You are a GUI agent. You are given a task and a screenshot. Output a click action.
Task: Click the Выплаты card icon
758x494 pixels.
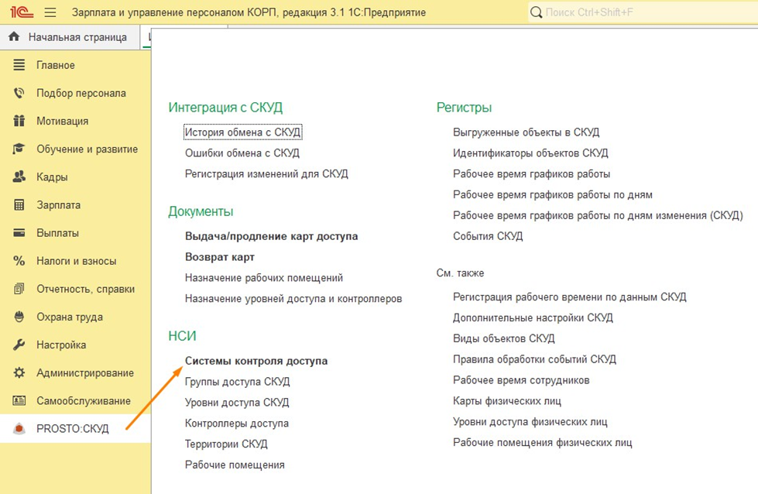click(19, 233)
